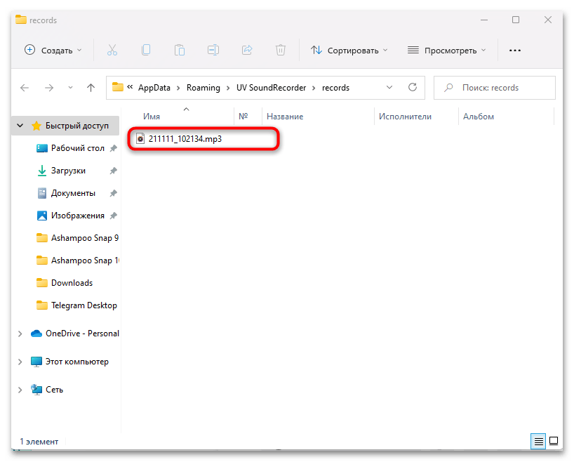574x462 pixels.
Task: Switch to details view layout
Action: (x=539, y=442)
